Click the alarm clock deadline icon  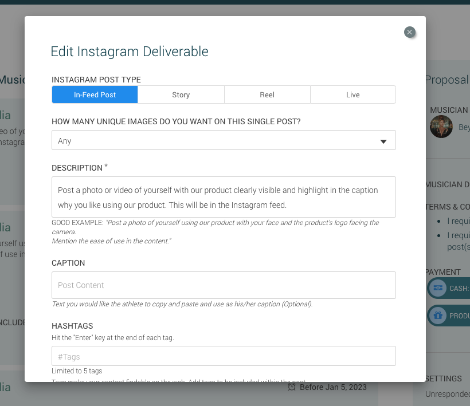tap(292, 387)
